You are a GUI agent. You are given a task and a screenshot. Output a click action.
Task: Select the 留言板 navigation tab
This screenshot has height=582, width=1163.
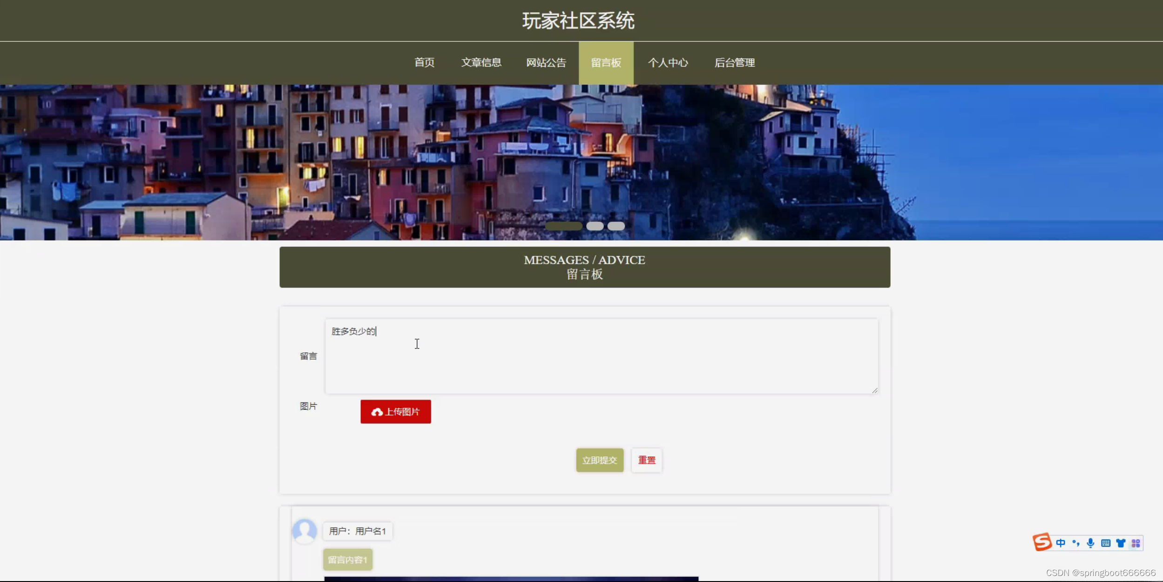(x=606, y=62)
